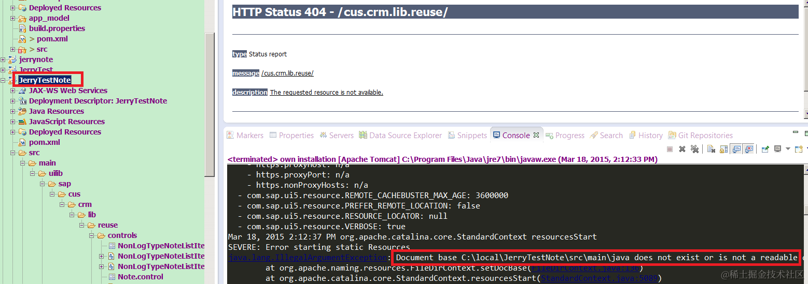Screen dimensions: 808x284
Task: Click the build.properties file icon
Action: pos(22,28)
